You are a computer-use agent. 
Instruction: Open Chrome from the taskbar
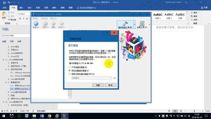[x=49, y=116]
